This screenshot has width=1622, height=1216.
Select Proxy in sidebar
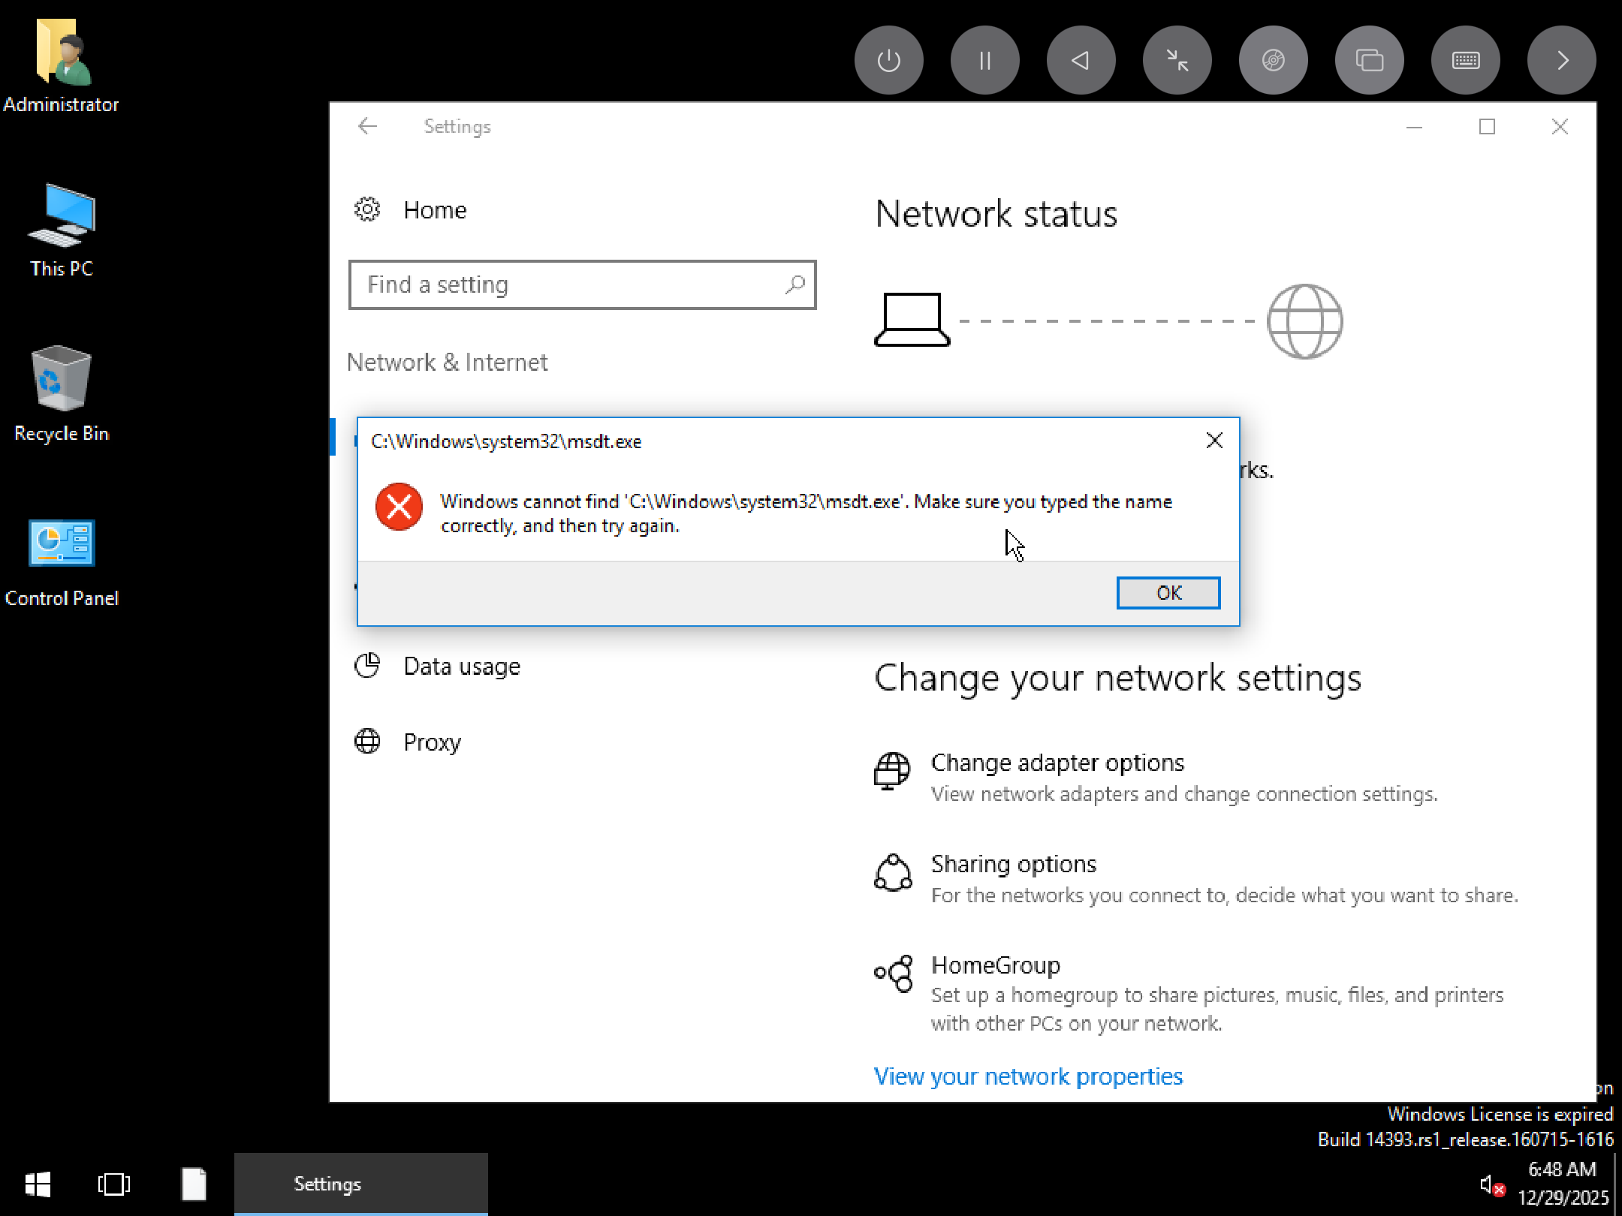click(x=432, y=742)
